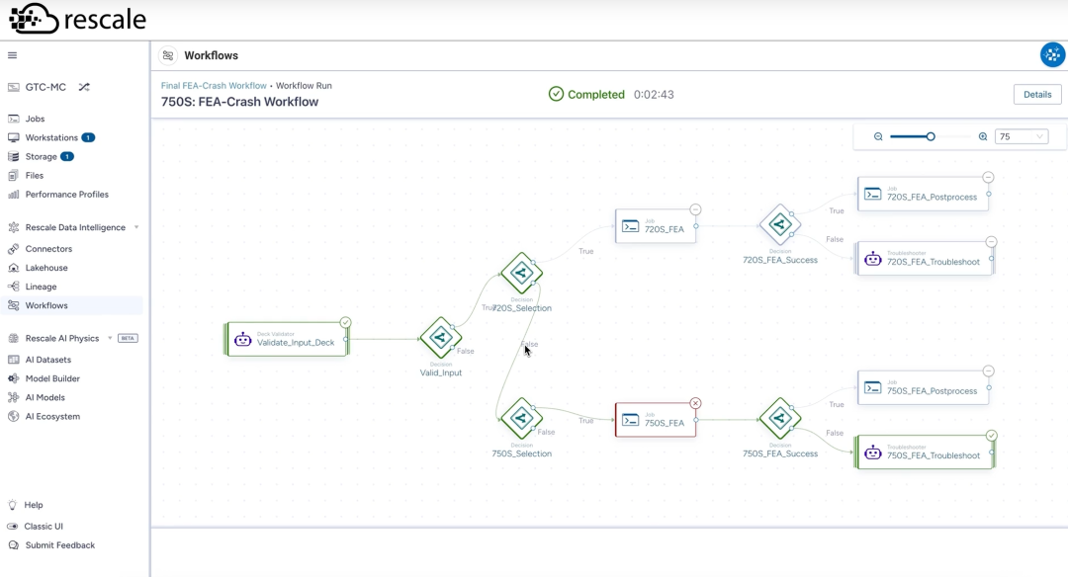The height and width of the screenshot is (577, 1068).
Task: Open the hamburger menu icon
Action: (x=12, y=55)
